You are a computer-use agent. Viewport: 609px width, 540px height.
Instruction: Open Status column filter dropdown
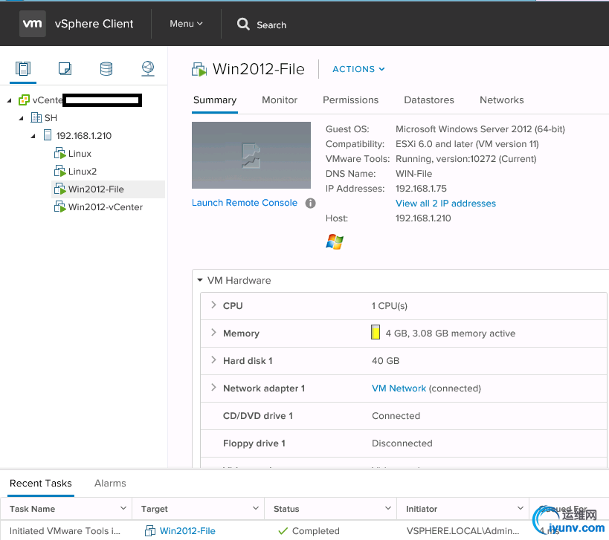coord(387,508)
